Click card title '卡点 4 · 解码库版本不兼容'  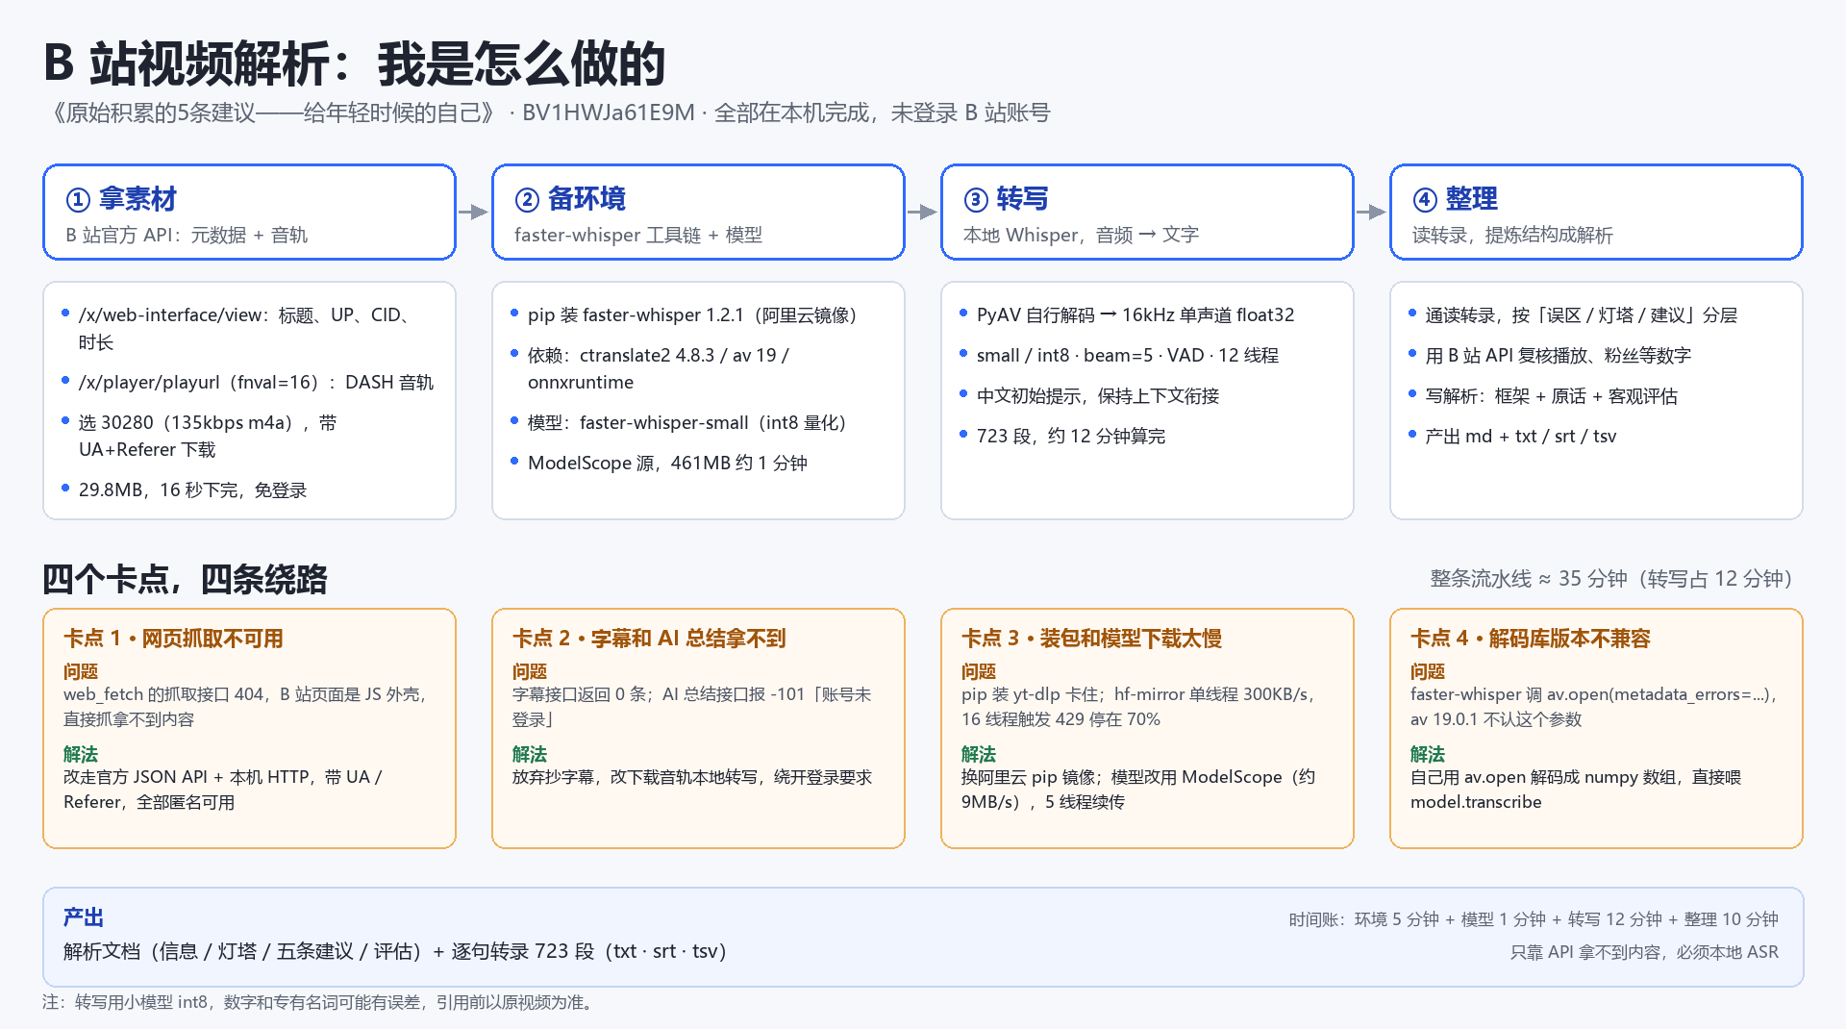coord(1530,638)
